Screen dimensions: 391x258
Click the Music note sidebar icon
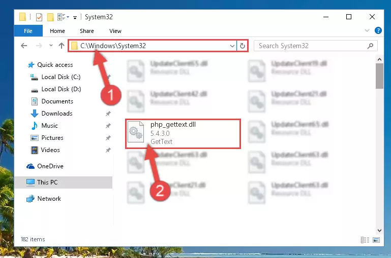(35, 126)
